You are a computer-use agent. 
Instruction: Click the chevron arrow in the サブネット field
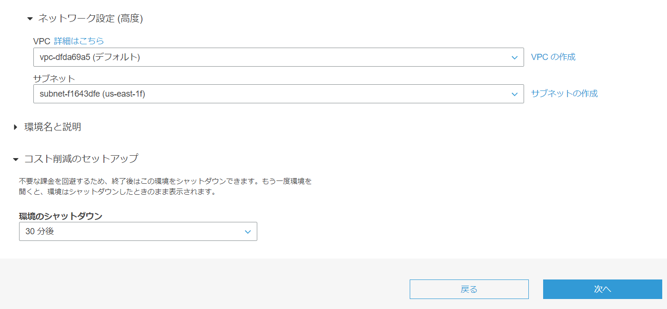[515, 94]
